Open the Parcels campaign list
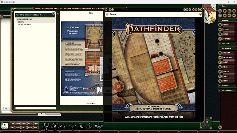 coord(229,72)
